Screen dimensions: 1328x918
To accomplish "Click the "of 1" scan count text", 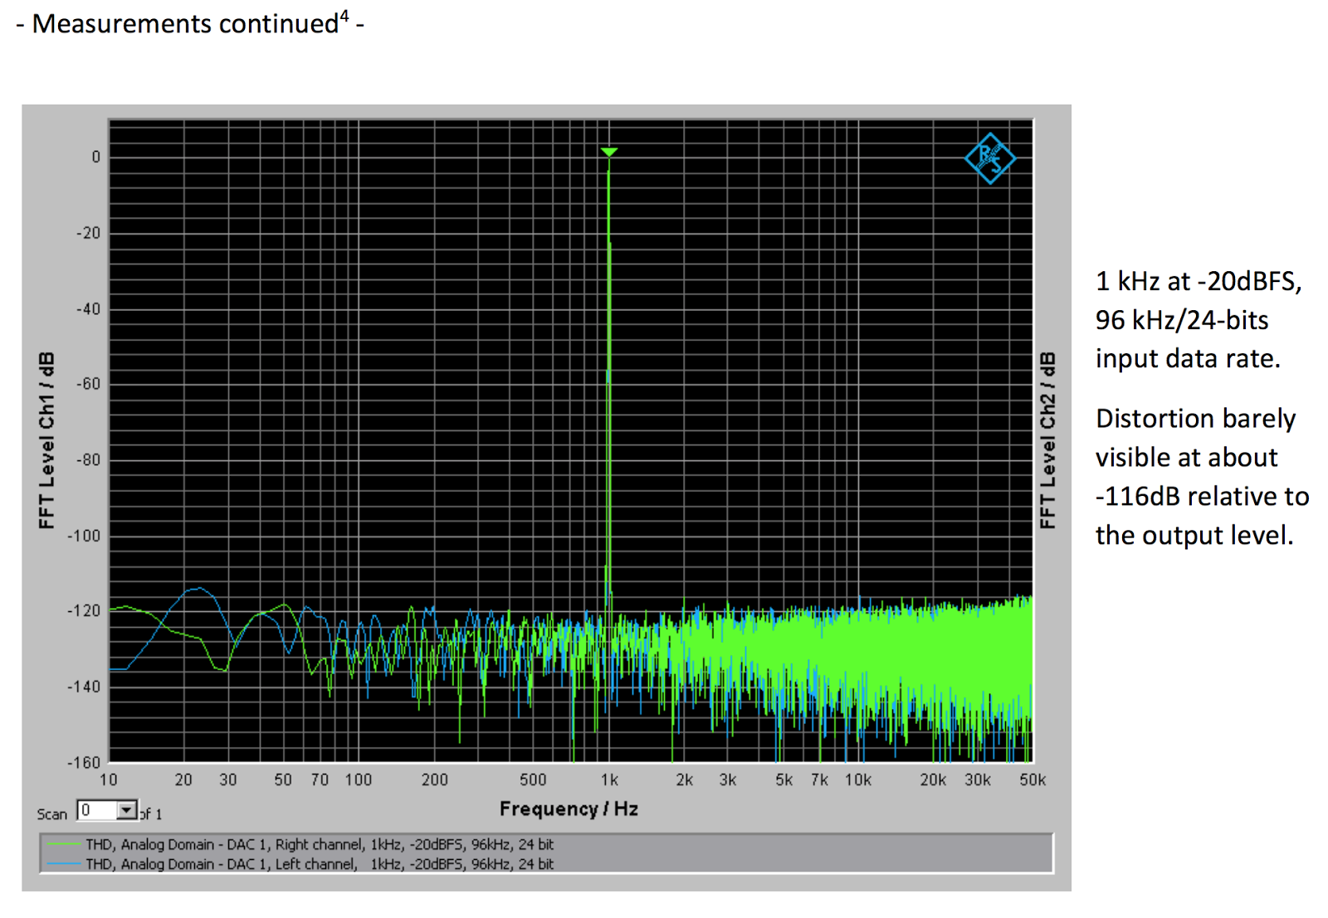I will coord(150,814).
